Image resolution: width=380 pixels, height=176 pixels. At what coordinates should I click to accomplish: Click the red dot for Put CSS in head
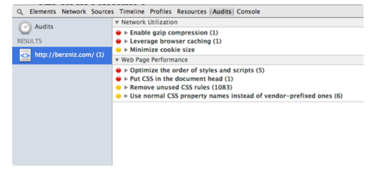[x=118, y=79]
